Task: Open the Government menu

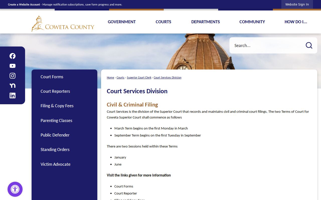Action: pyautogui.click(x=122, y=22)
